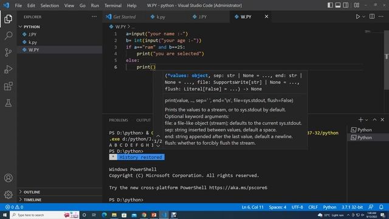This screenshot has width=389, height=219.
Task: Show next signature in the hint popup
Action: tap(158, 146)
